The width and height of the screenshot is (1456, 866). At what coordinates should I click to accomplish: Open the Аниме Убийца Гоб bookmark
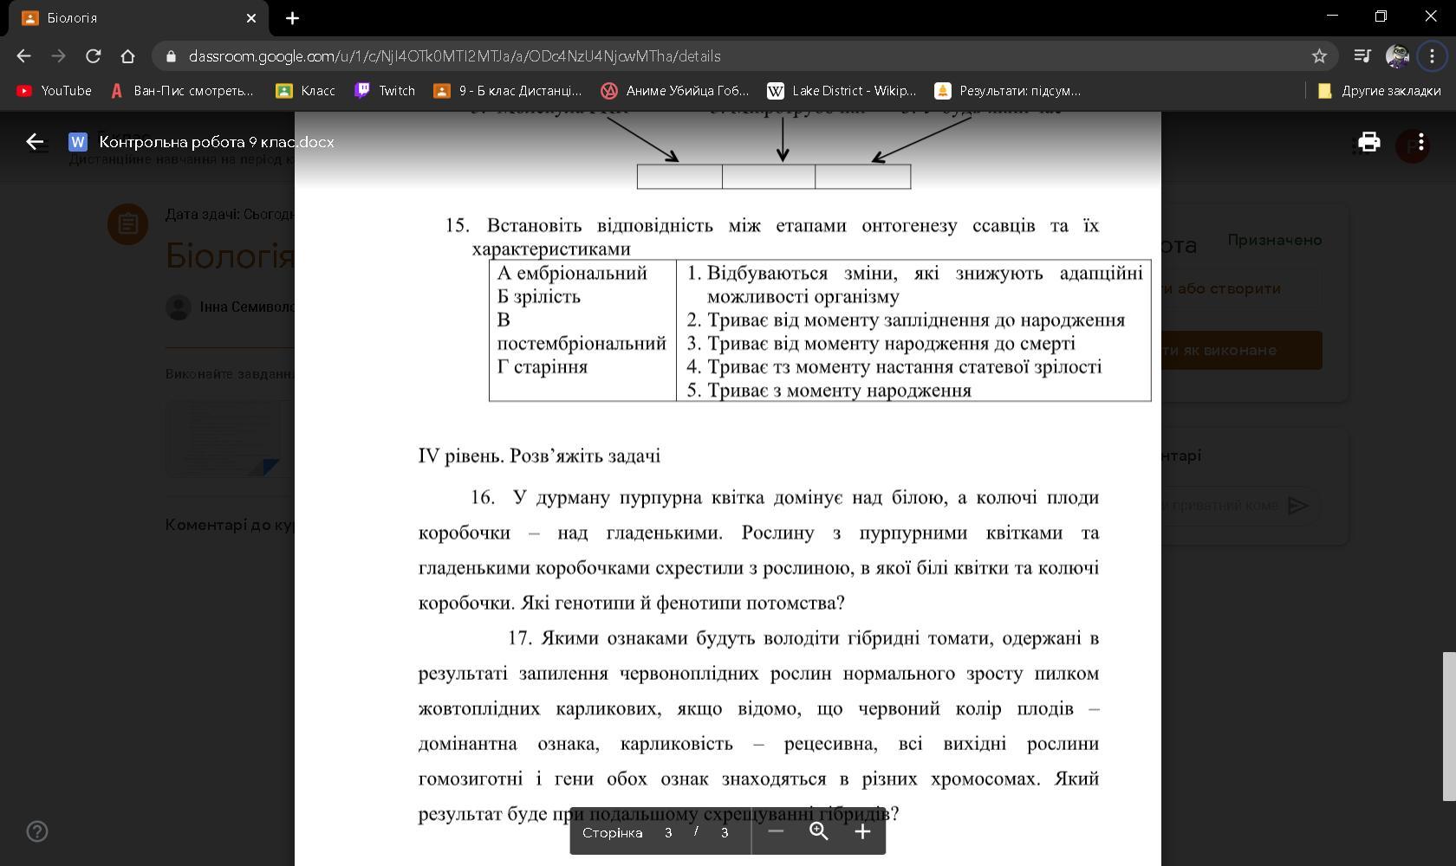tap(675, 91)
